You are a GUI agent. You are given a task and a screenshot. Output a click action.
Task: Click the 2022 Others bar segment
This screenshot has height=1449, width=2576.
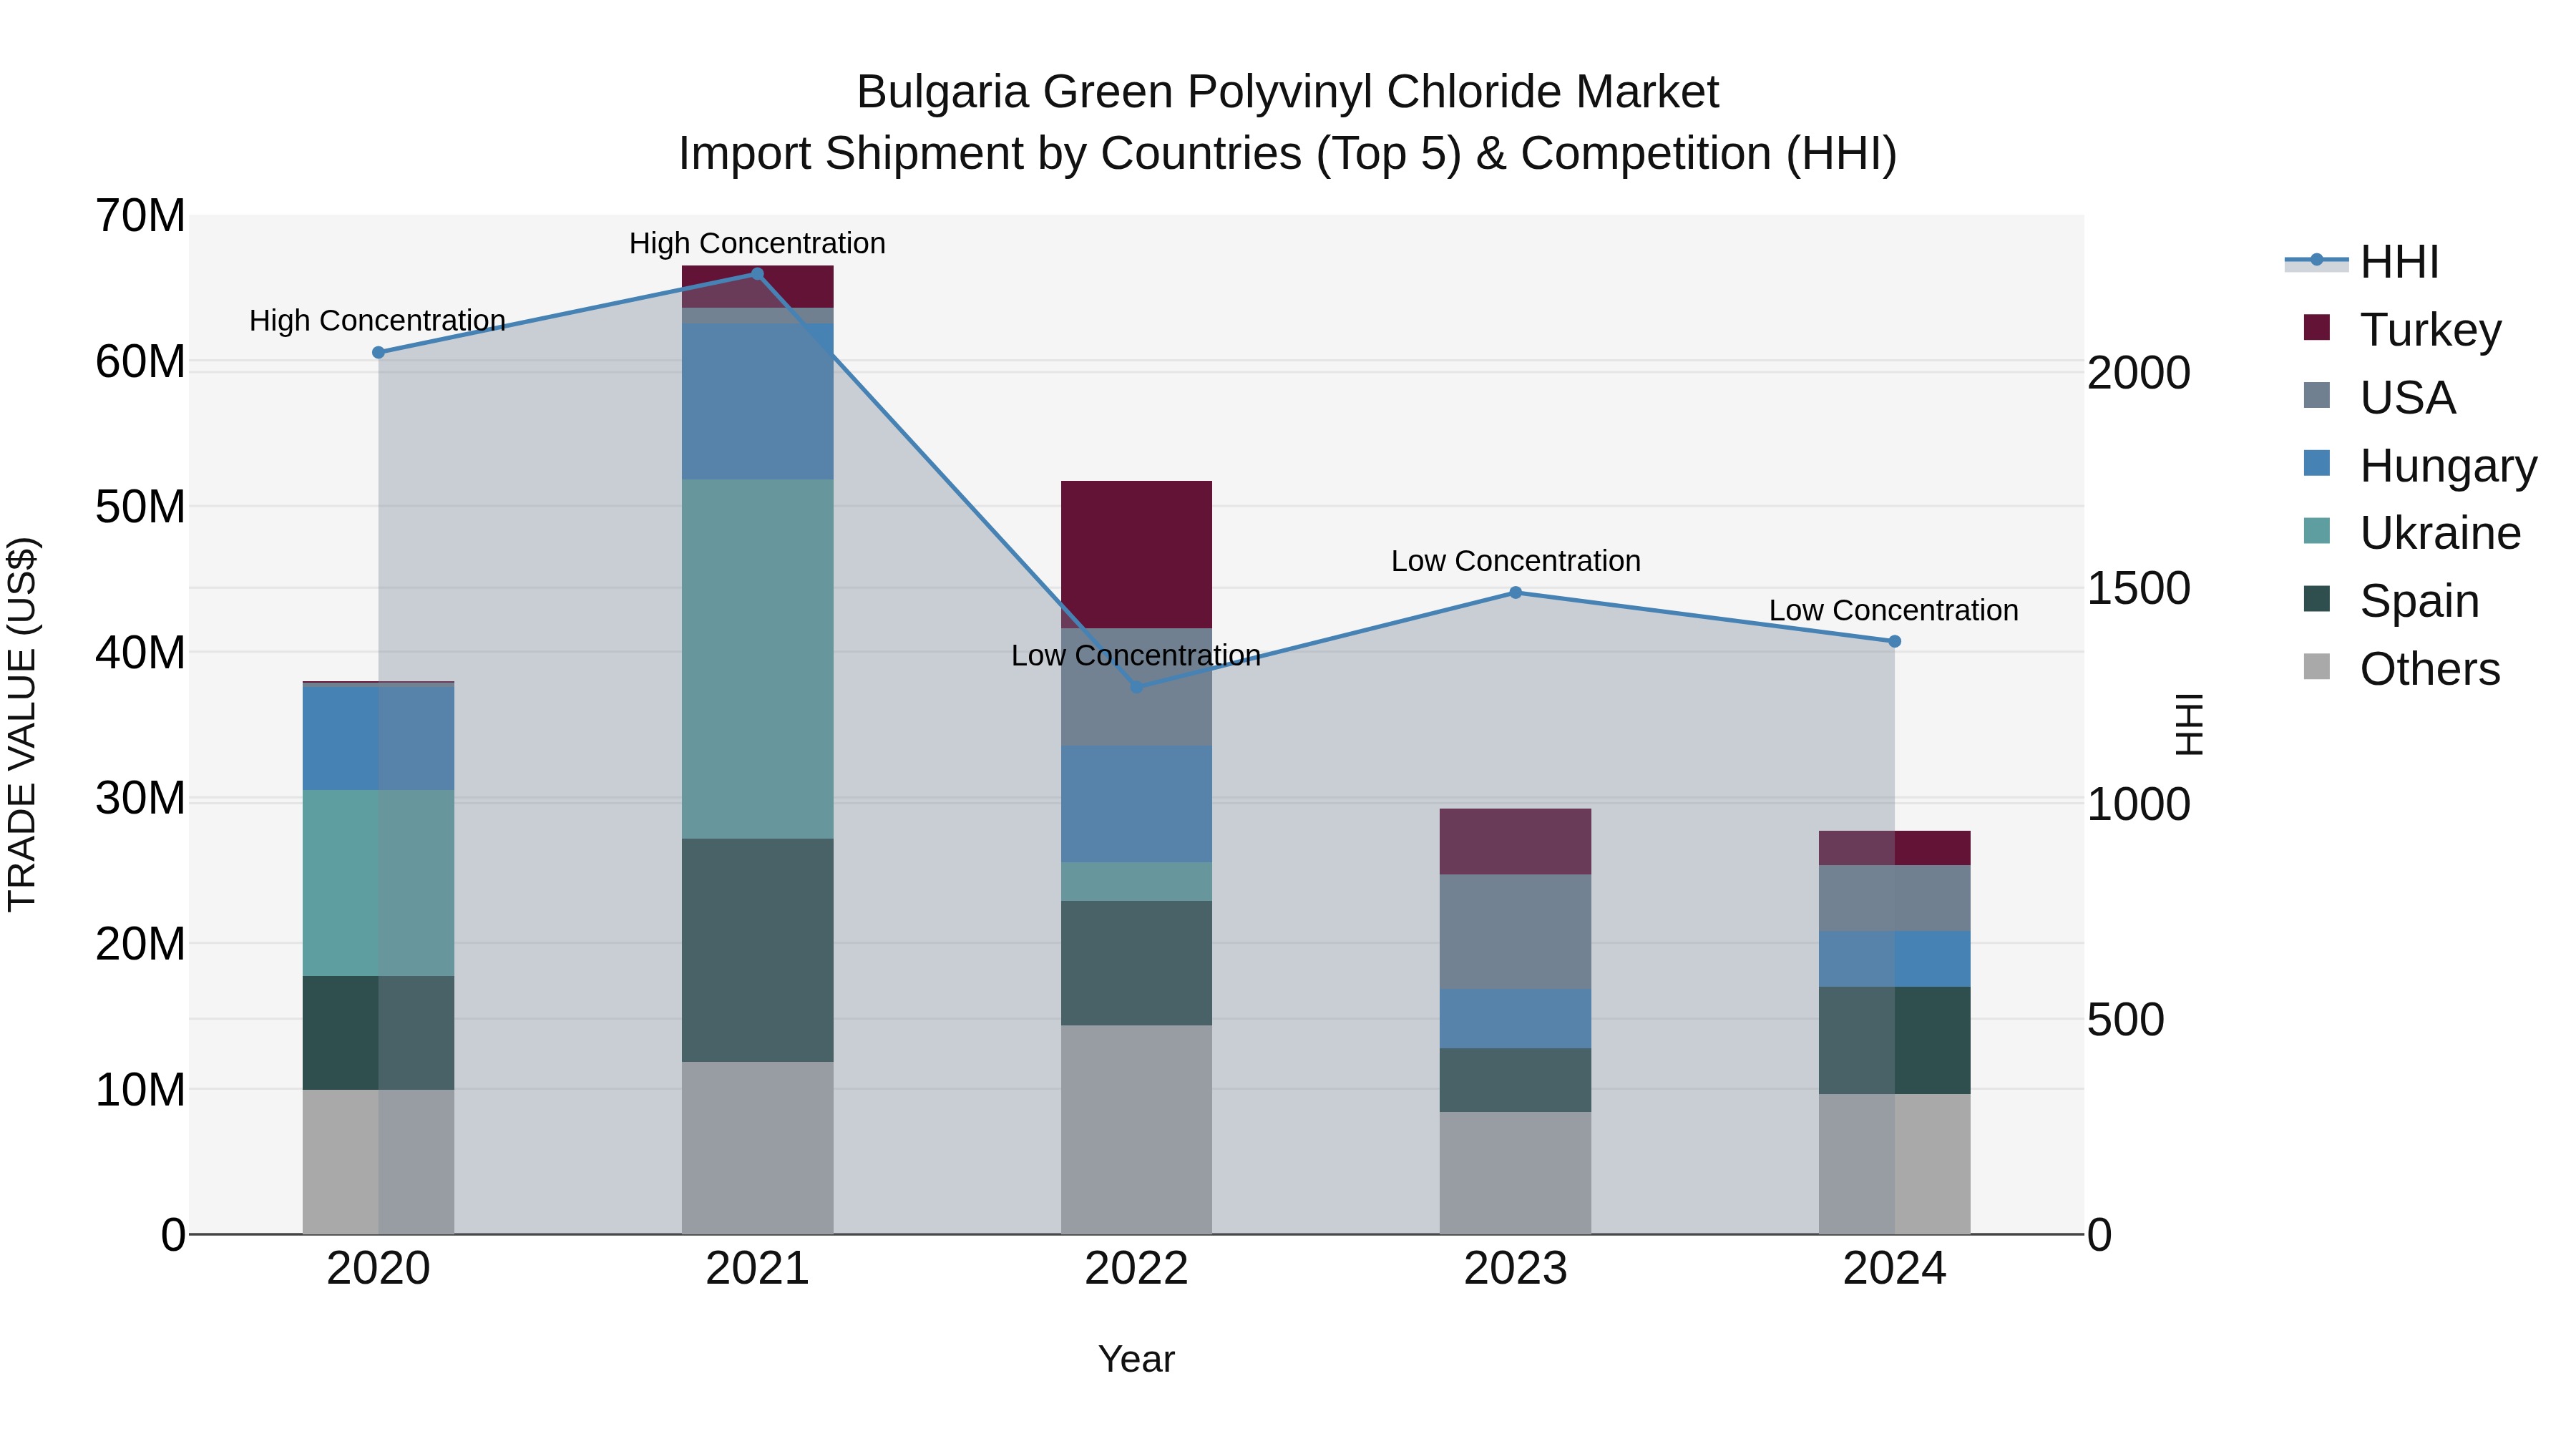pyautogui.click(x=1136, y=1130)
